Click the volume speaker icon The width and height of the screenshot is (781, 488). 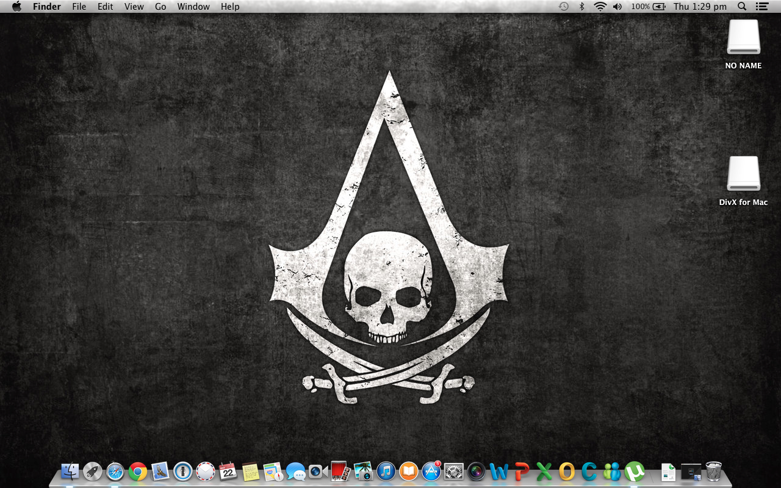(617, 7)
